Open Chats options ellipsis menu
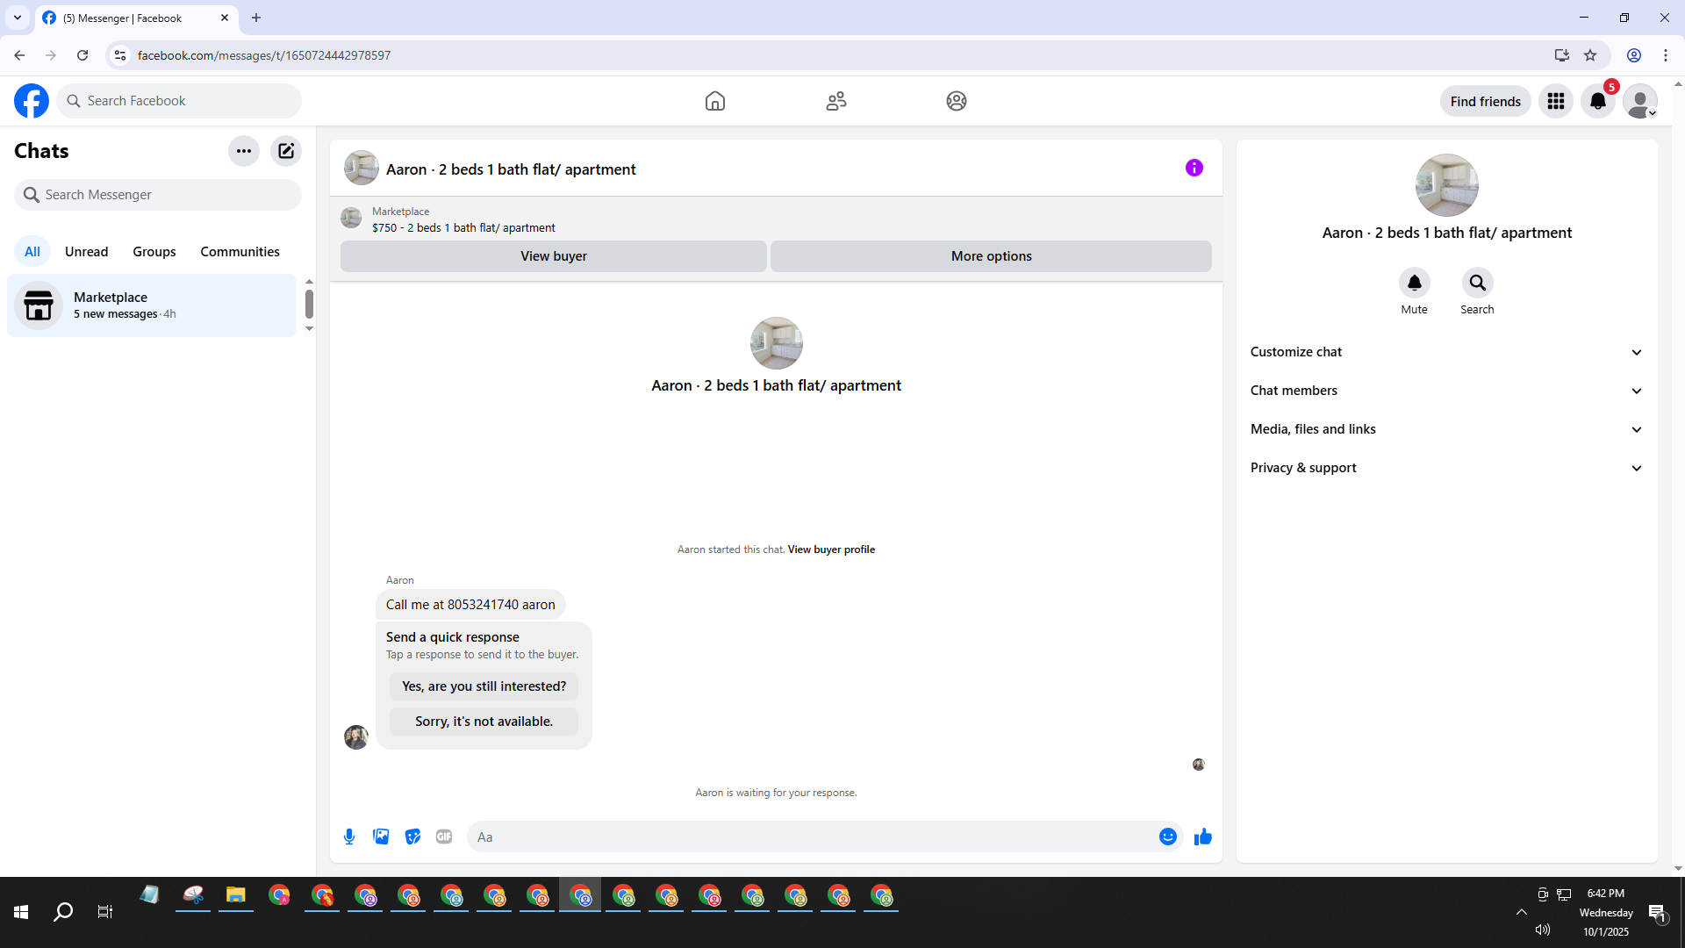 (x=244, y=151)
